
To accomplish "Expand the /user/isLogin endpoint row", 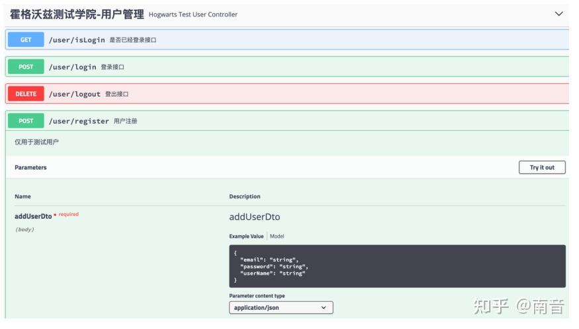I will (287, 40).
